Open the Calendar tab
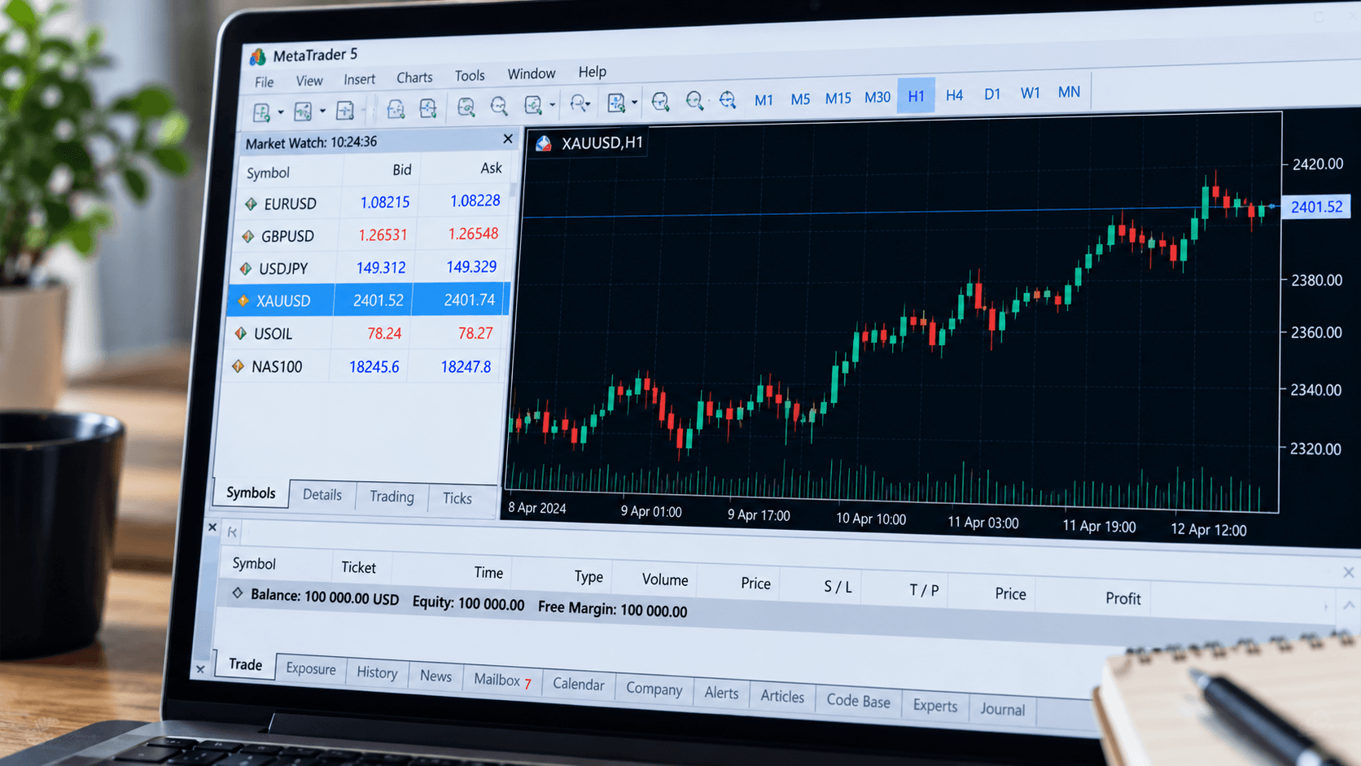1361x766 pixels. [x=578, y=685]
